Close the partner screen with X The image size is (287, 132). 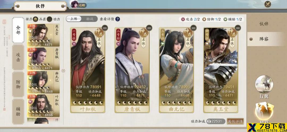pyautogui.click(x=268, y=4)
